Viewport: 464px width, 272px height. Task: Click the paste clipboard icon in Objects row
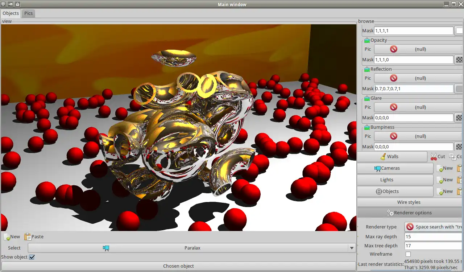click(460, 191)
